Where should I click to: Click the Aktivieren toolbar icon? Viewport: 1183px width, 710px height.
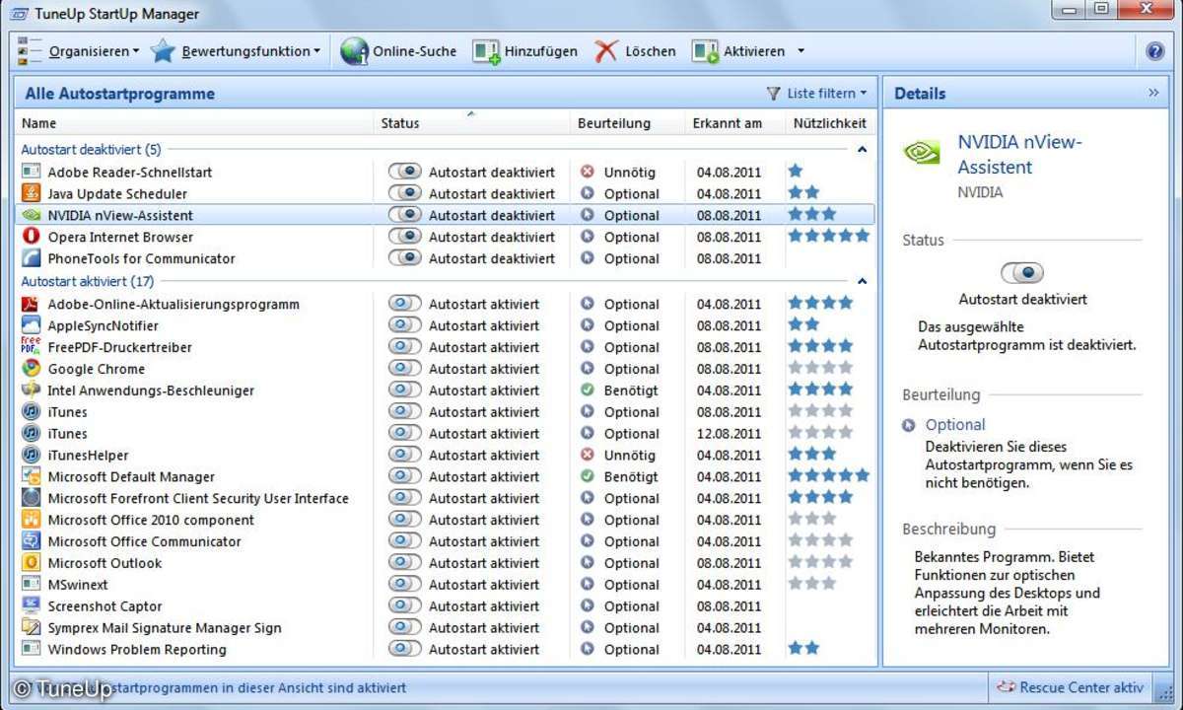pos(705,51)
